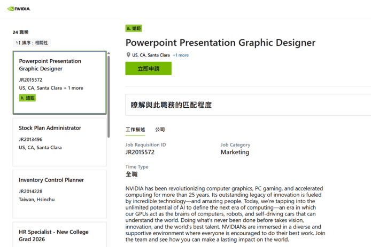Click the location pin icon beside Santa Clara

pos(128,55)
